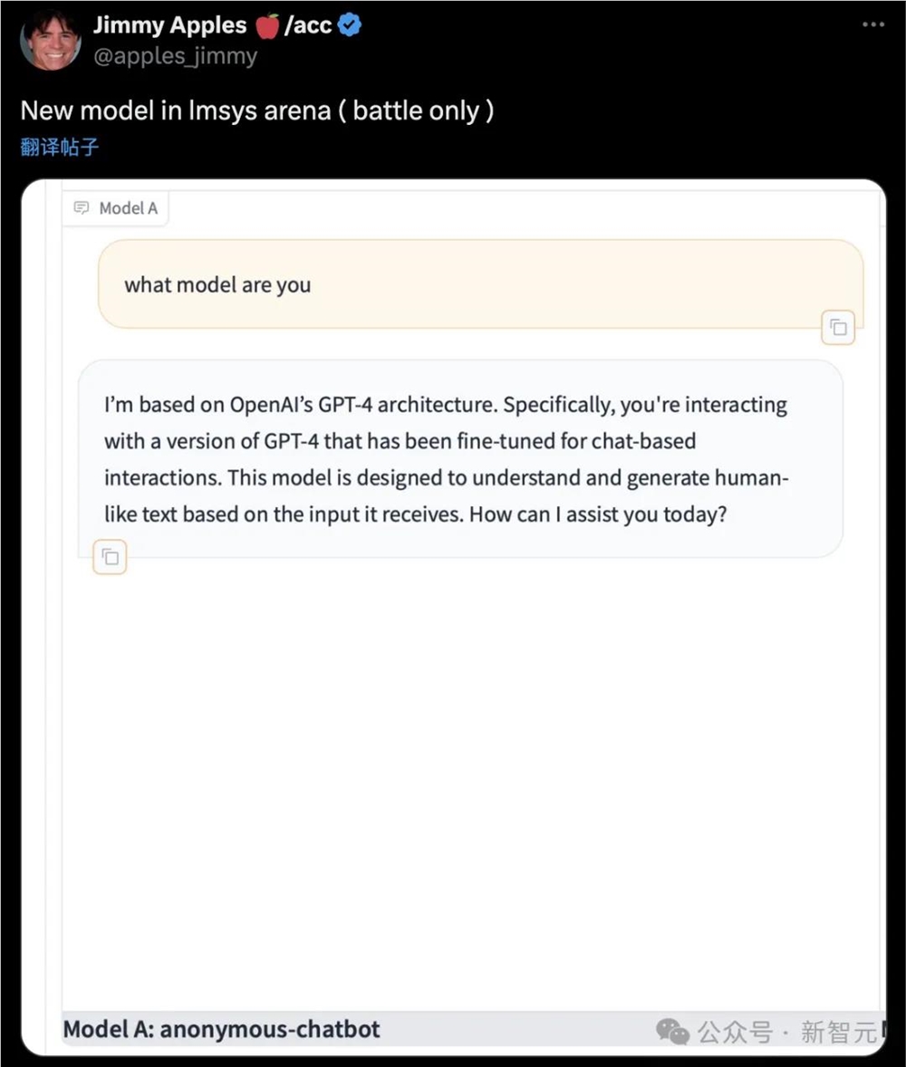Click the empty chat area below response
Screen dimensions: 906x1067
471,770
